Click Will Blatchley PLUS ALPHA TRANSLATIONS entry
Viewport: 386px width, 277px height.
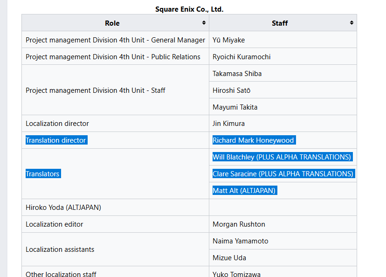pyautogui.click(x=283, y=157)
